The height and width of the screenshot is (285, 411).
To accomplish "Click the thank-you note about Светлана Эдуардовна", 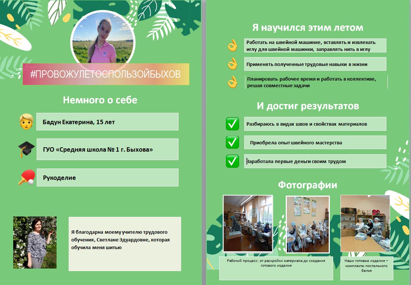I will [x=125, y=244].
